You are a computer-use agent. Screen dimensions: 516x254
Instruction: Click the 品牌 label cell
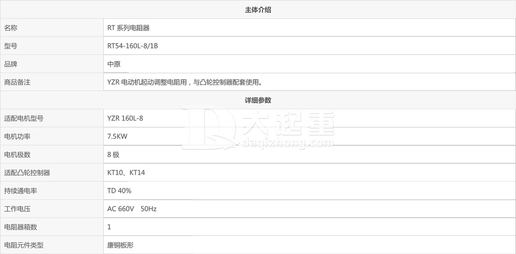tap(52, 64)
